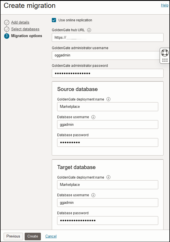Click Target database username info icon

[94, 195]
